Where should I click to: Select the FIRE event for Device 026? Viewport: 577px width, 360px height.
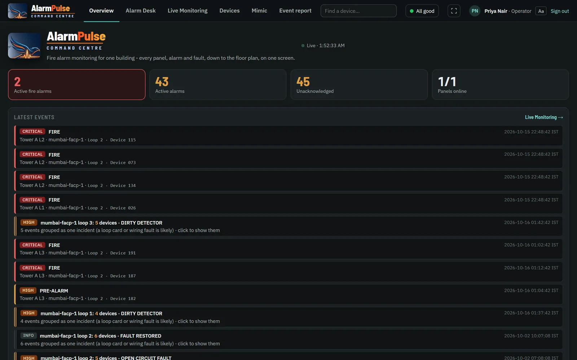point(288,204)
